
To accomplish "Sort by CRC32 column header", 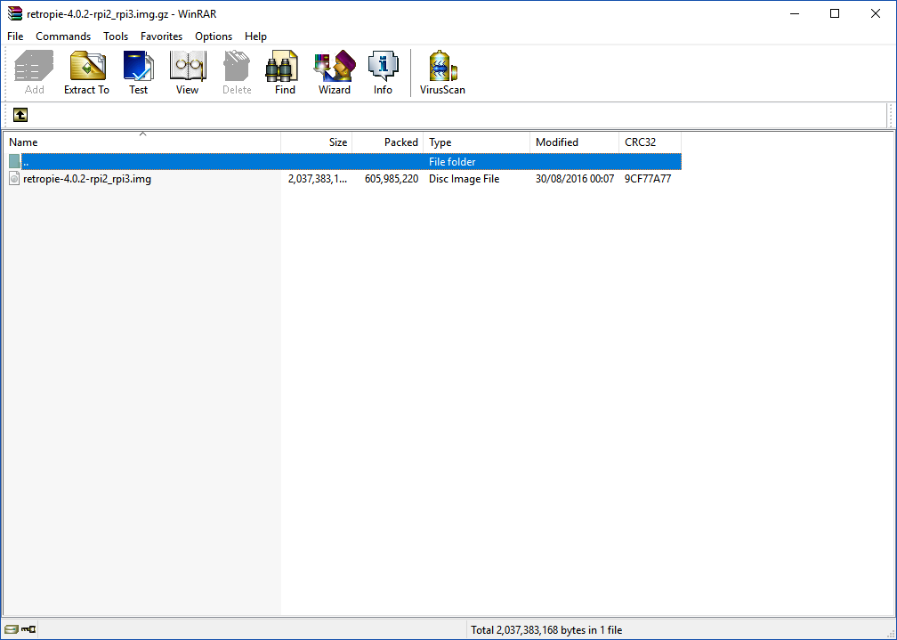I will [650, 142].
